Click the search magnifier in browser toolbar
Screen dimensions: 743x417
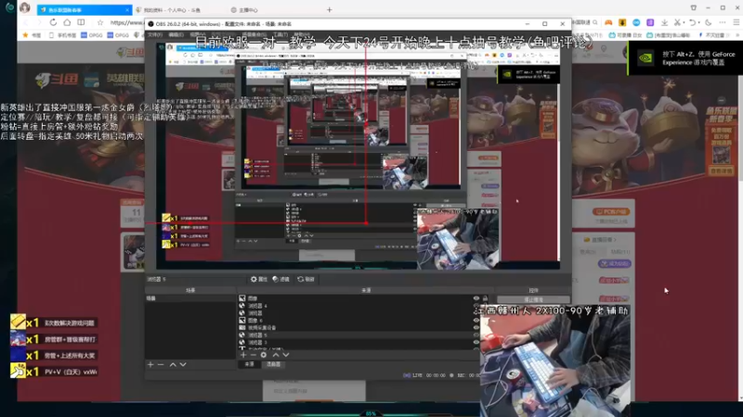click(595, 22)
